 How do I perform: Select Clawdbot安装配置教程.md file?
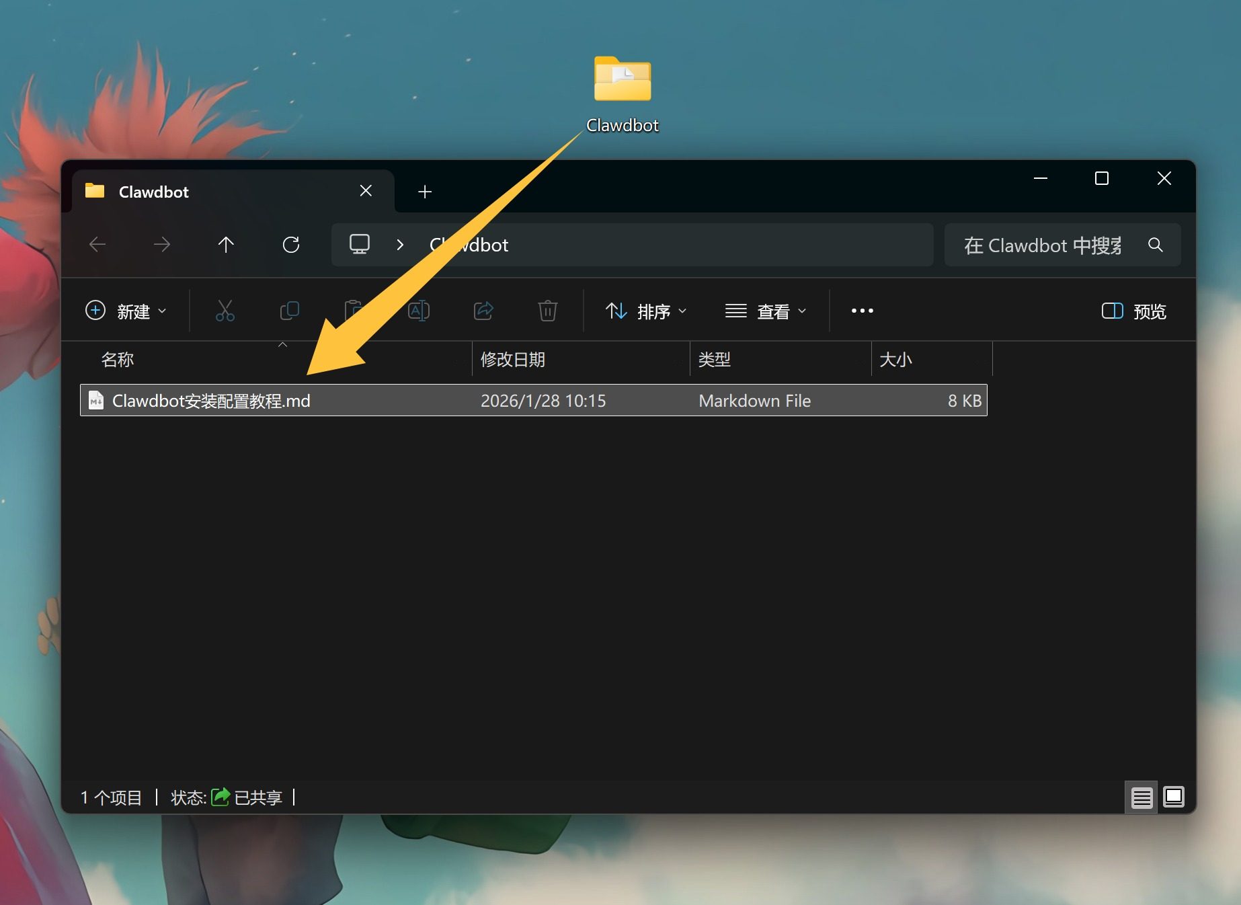[x=211, y=401]
